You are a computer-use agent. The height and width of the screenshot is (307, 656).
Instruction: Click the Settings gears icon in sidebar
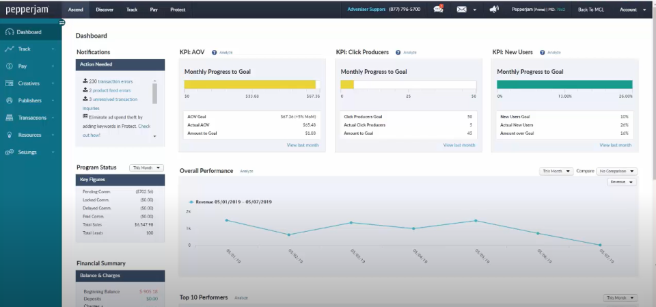click(10, 152)
